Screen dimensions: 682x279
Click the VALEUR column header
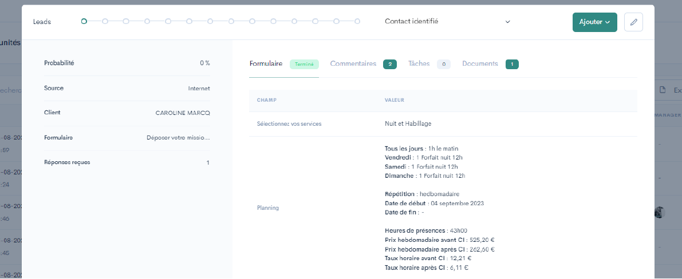click(395, 100)
